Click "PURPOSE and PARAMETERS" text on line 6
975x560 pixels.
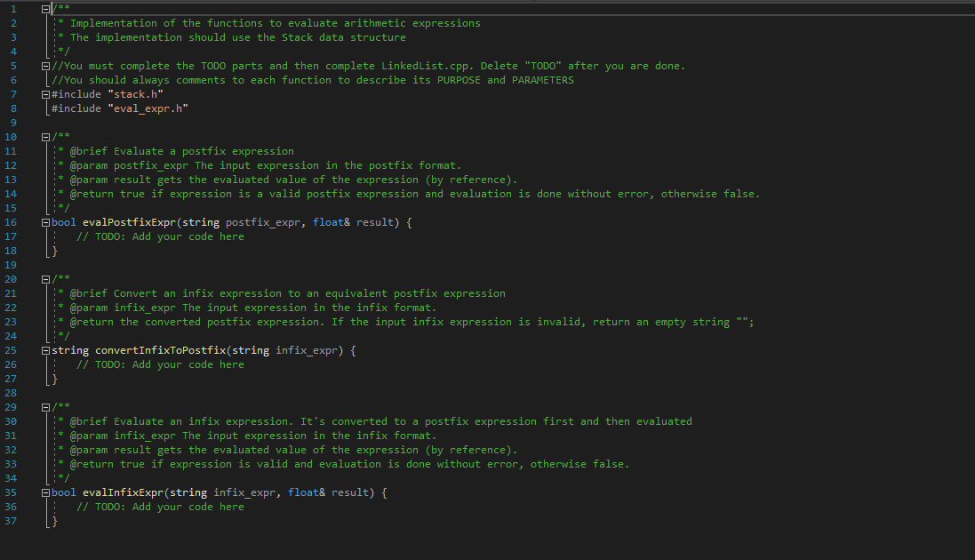[x=506, y=80]
